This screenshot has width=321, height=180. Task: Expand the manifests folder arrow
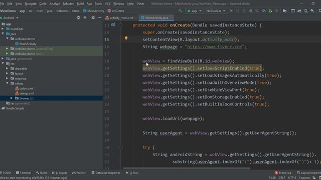click(x=3, y=29)
